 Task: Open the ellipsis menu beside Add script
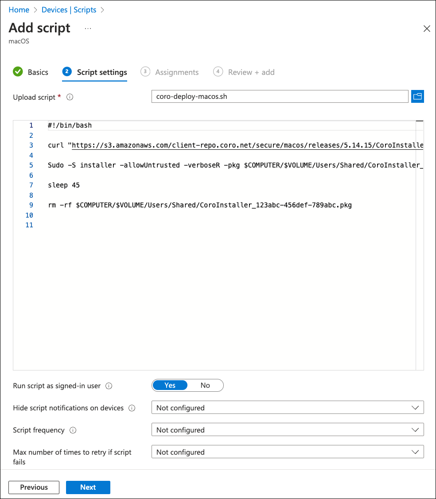[x=88, y=28]
